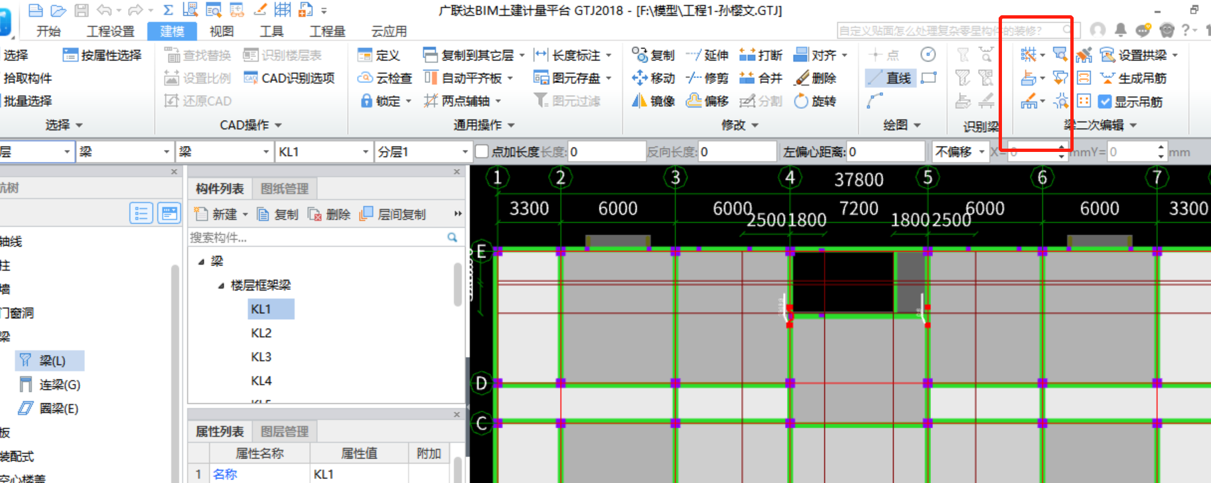Collapse the 梁 root tree node
Viewport: 1211px width, 483px height.
[201, 261]
